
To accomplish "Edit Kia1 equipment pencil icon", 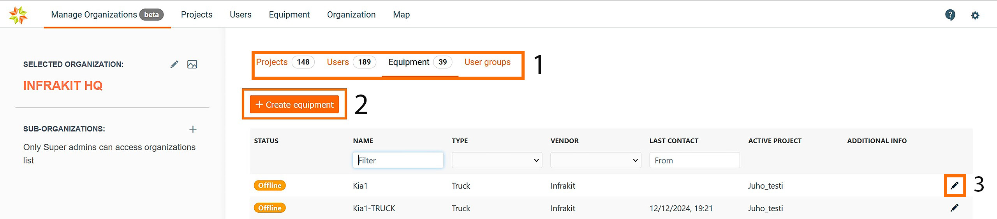I will tap(954, 186).
